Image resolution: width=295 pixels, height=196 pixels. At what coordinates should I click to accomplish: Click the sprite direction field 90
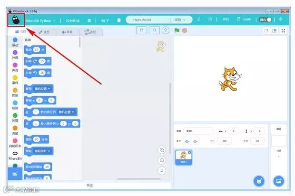point(257,141)
